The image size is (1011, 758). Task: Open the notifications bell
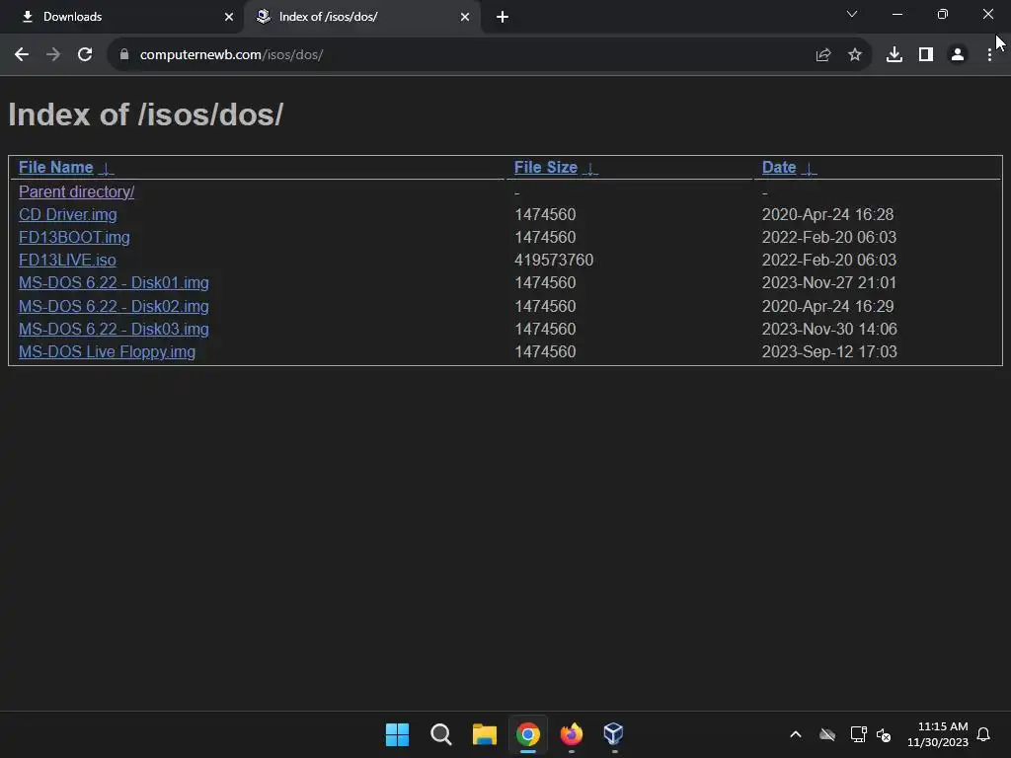[x=983, y=734]
